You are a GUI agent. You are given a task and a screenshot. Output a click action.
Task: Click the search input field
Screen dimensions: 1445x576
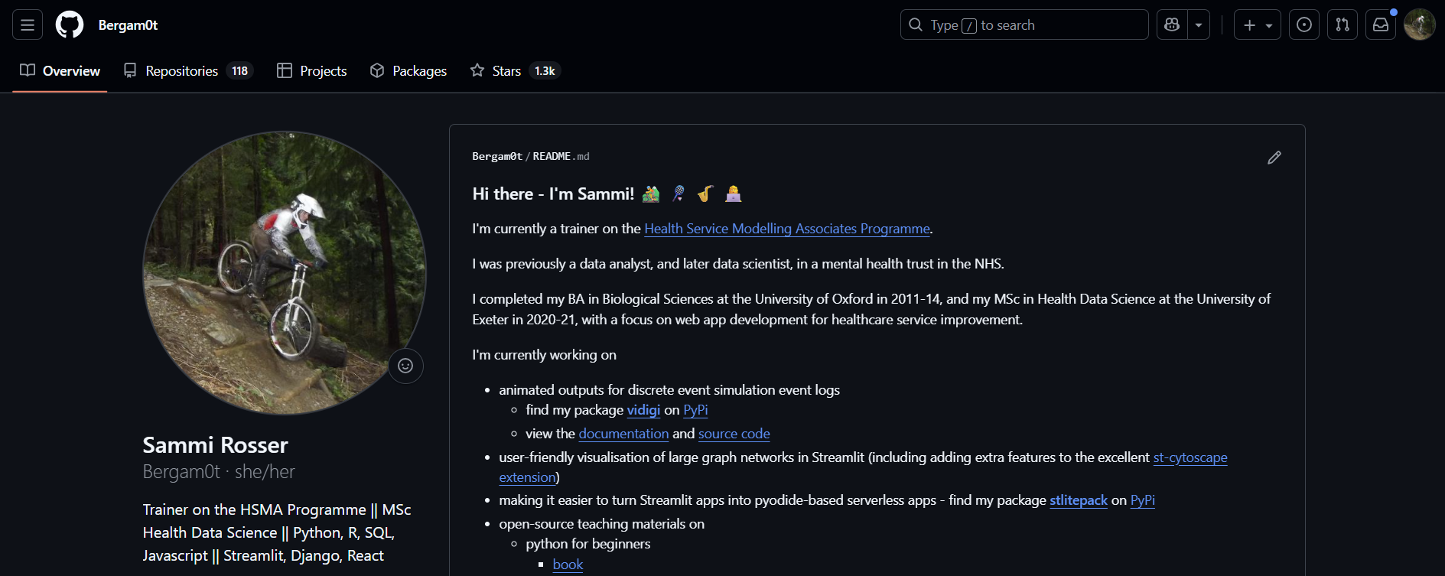tap(1024, 25)
